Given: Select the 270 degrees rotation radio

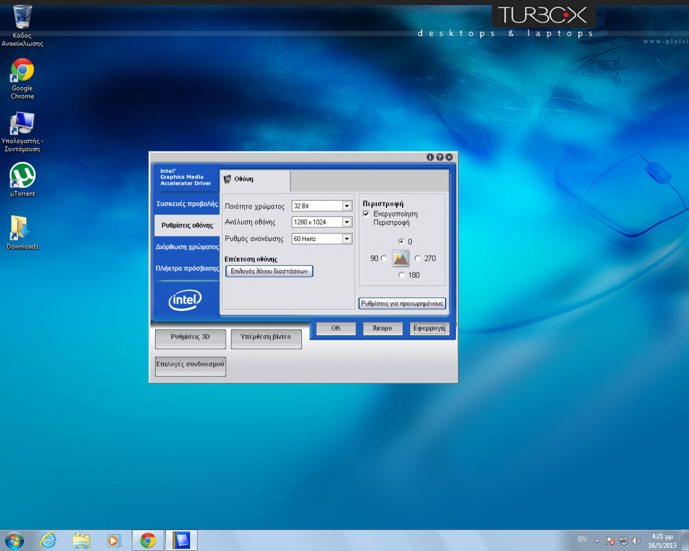Looking at the screenshot, I should 417,258.
